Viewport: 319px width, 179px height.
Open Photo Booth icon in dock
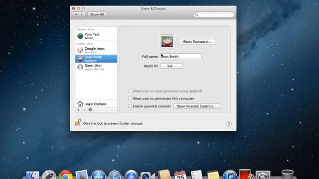(246, 175)
